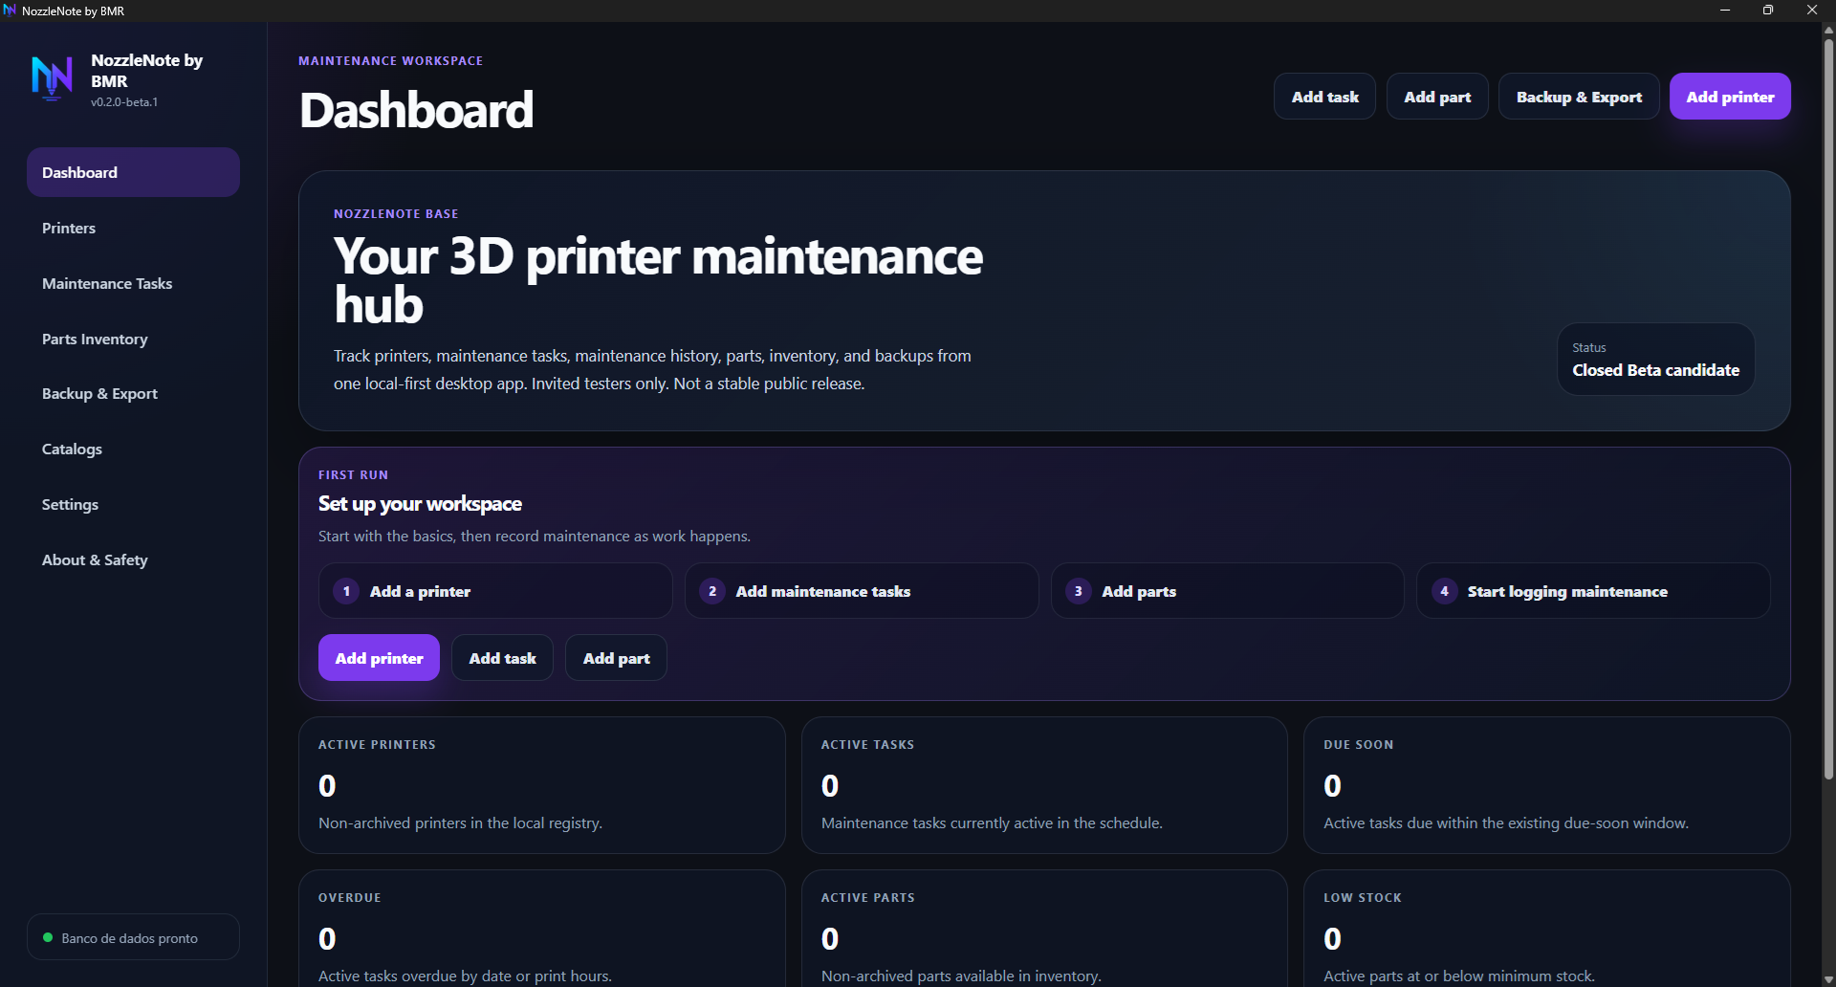The image size is (1836, 987).
Task: Click the scrollbar down arrow
Action: tap(1828, 979)
